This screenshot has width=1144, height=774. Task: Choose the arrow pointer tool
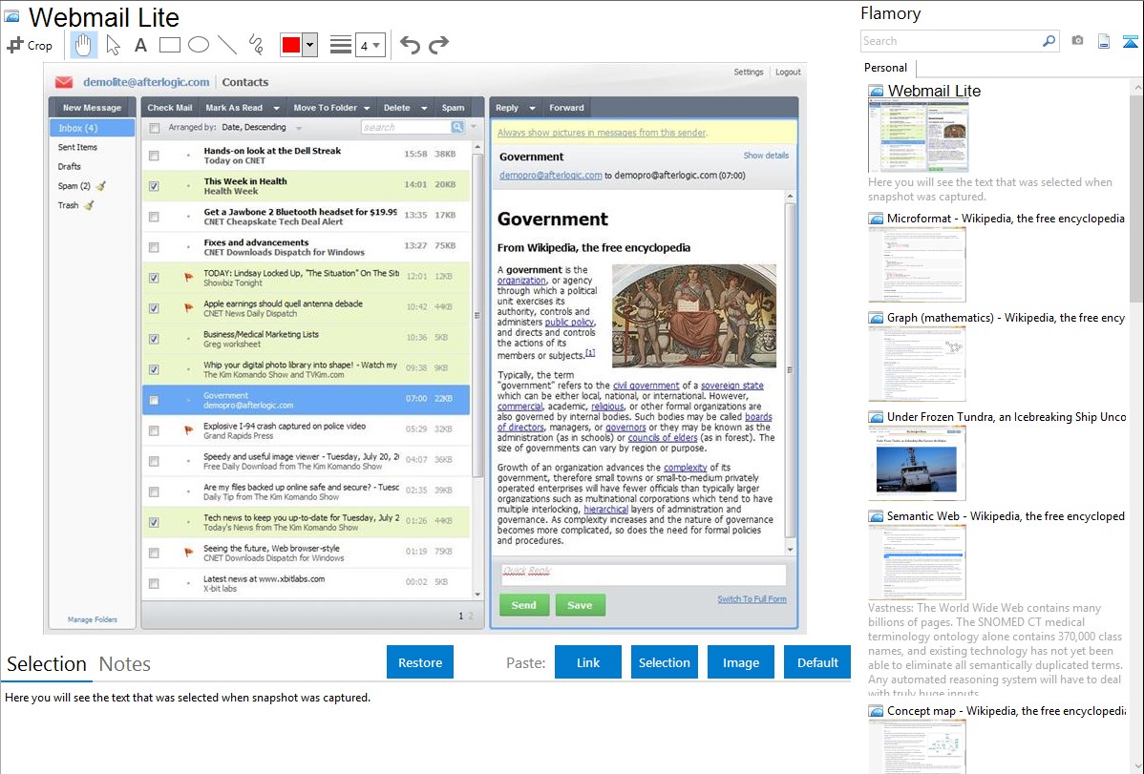click(113, 45)
